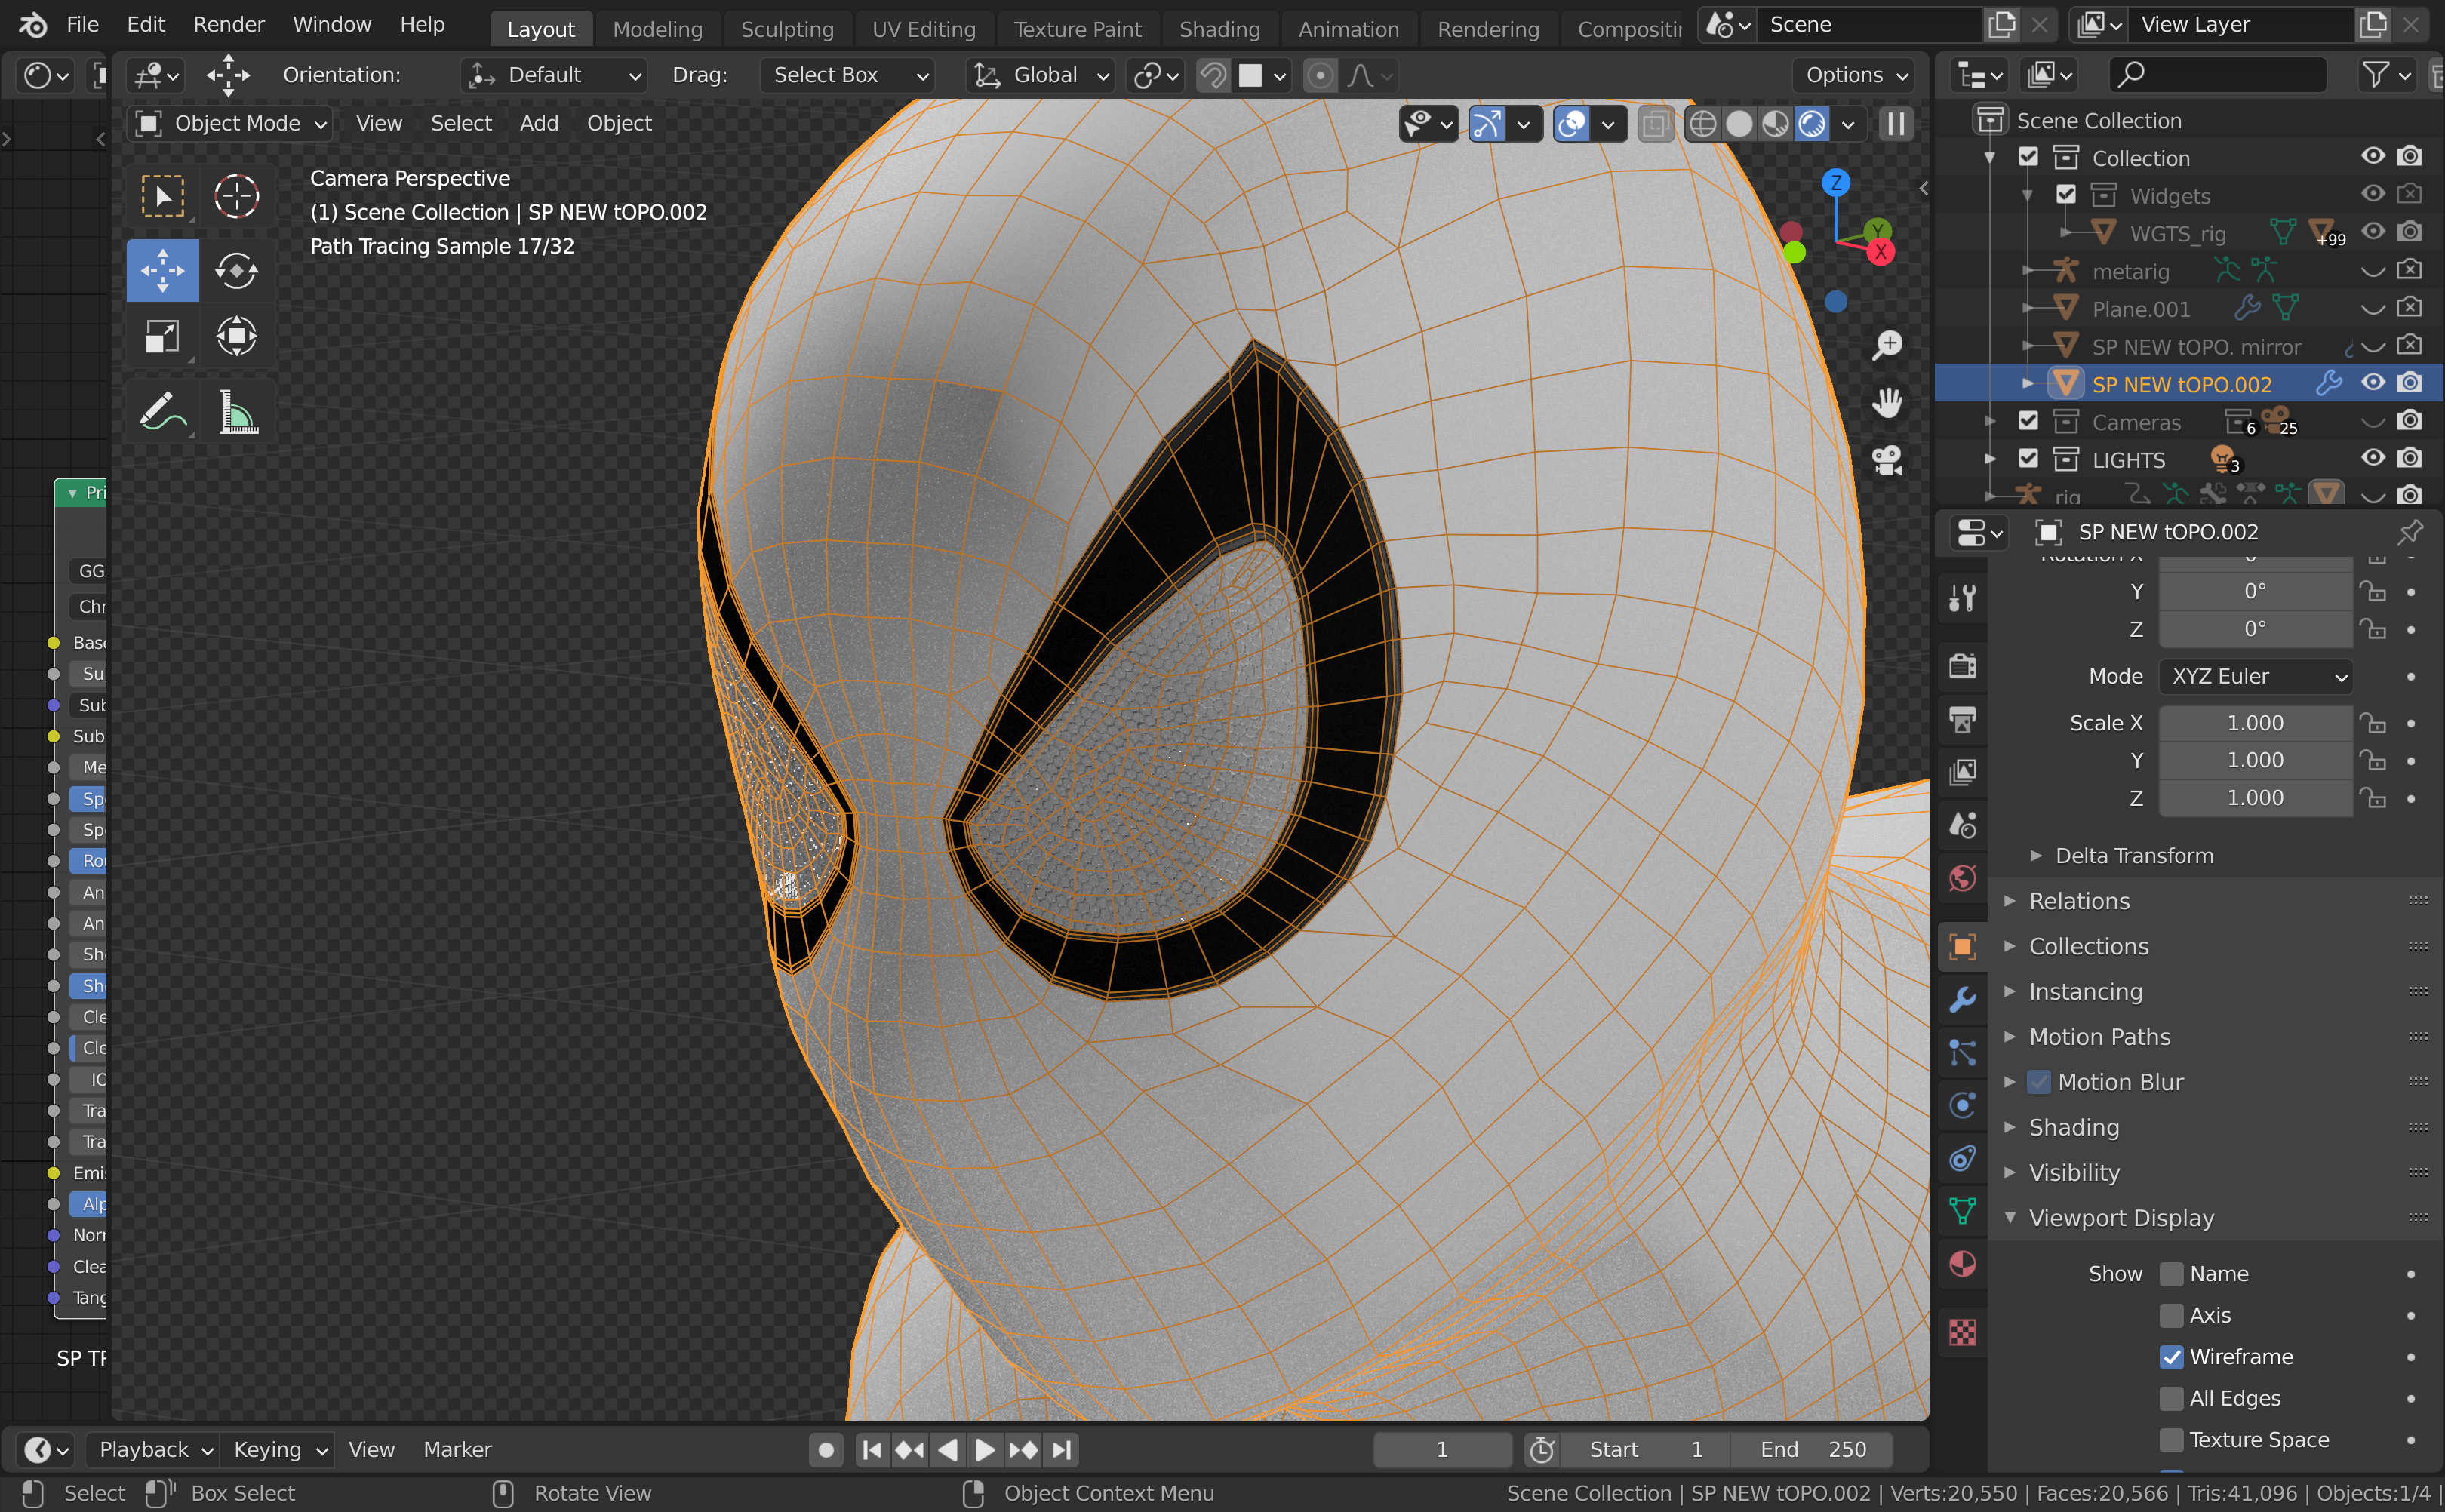Image resolution: width=2445 pixels, height=1512 pixels.
Task: Enable the All Edges checkbox
Action: [2171, 1398]
